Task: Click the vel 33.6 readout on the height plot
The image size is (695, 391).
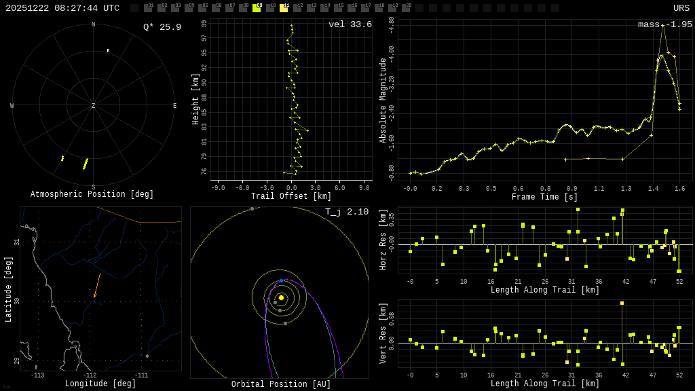Action: pyautogui.click(x=350, y=25)
